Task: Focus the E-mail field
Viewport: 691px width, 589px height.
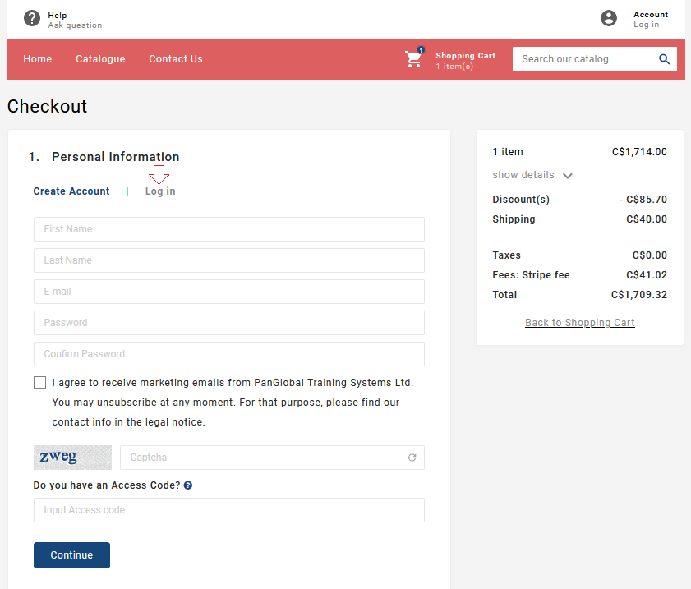Action: (229, 292)
